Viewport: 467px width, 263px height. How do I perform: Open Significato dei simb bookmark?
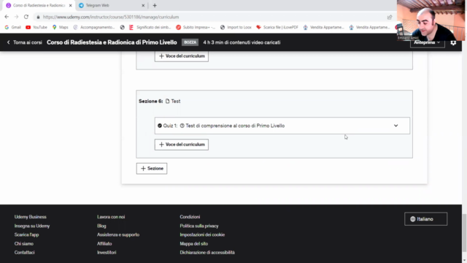(150, 27)
